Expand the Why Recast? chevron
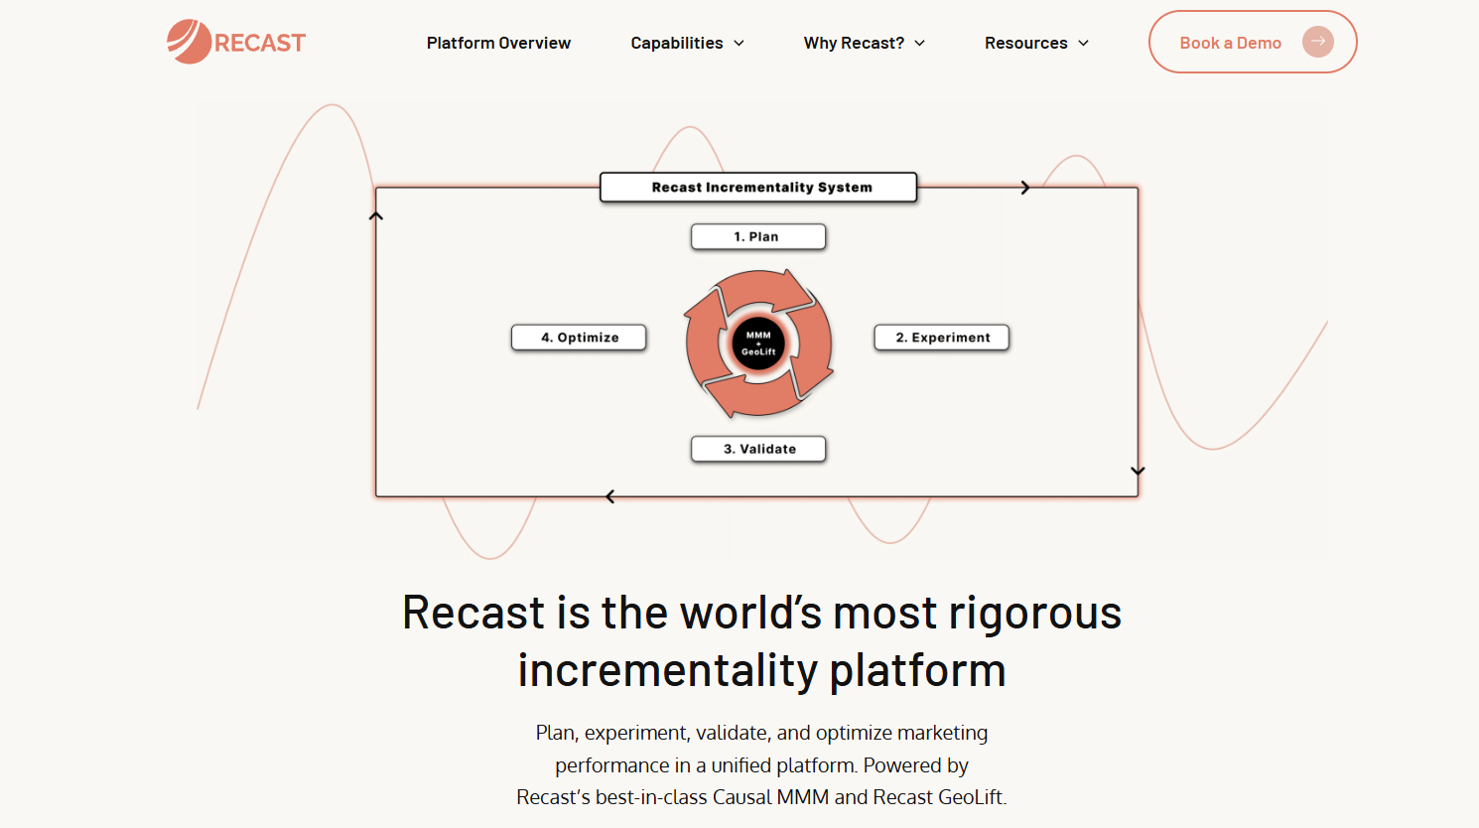 [919, 43]
